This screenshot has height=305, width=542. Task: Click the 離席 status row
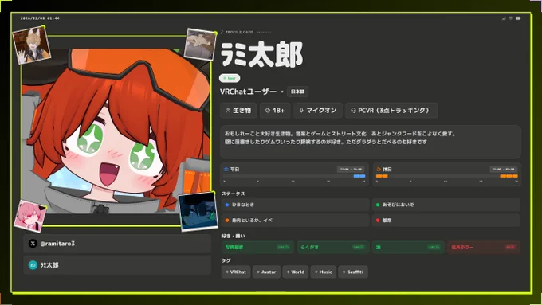pyautogui.click(x=446, y=221)
